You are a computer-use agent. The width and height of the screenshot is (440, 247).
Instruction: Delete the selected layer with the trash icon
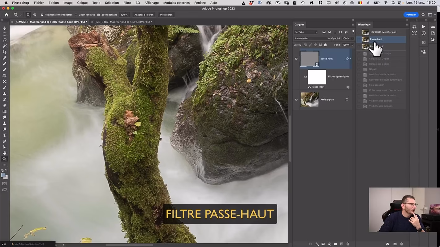pos(348,244)
